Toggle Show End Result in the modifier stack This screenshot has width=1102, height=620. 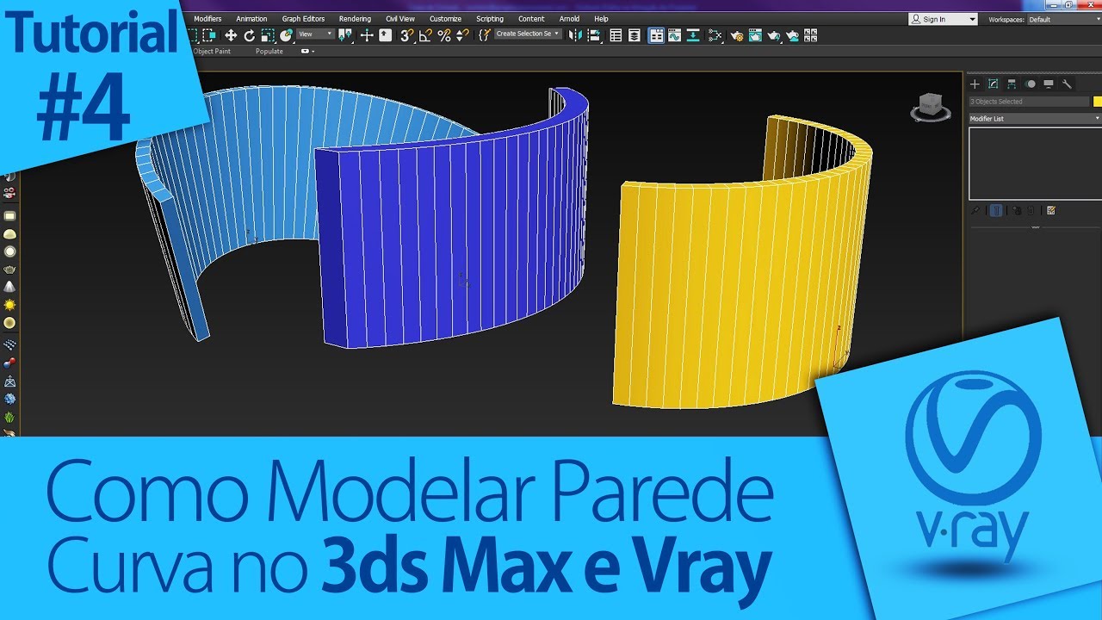point(996,210)
